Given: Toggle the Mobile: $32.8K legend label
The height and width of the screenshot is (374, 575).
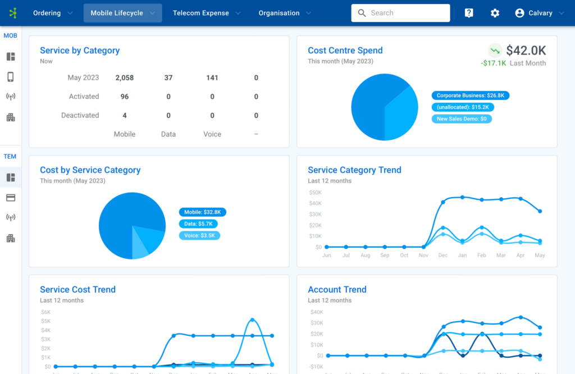Looking at the screenshot, I should [202, 212].
